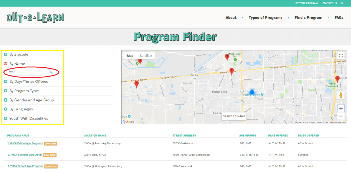Zoom in on the map

click(341, 108)
